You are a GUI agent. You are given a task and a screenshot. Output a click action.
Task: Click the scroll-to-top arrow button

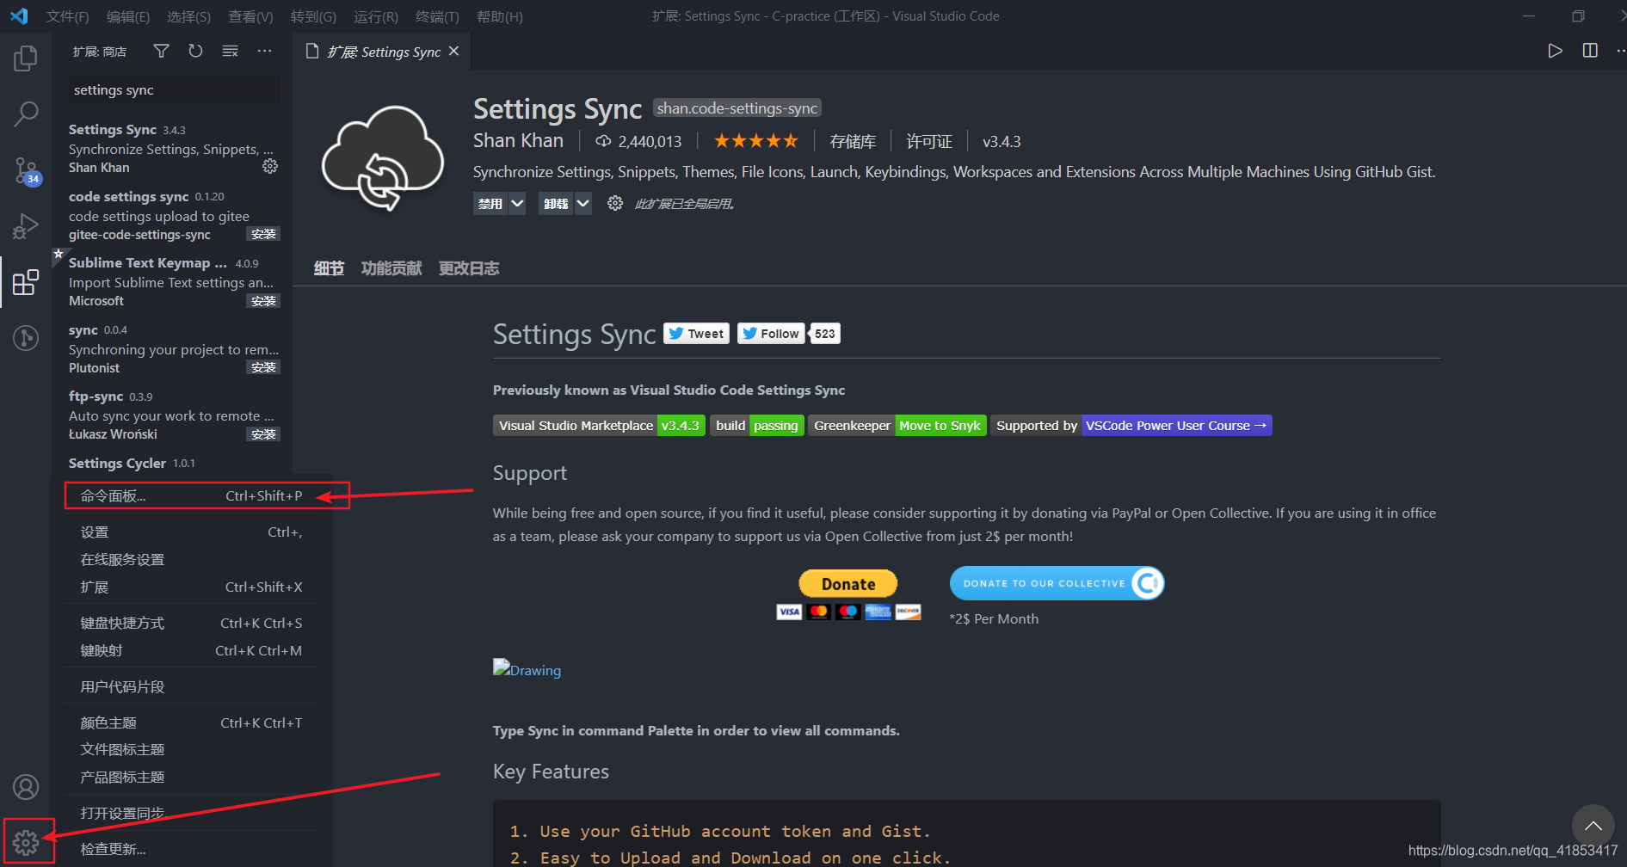coord(1593,826)
